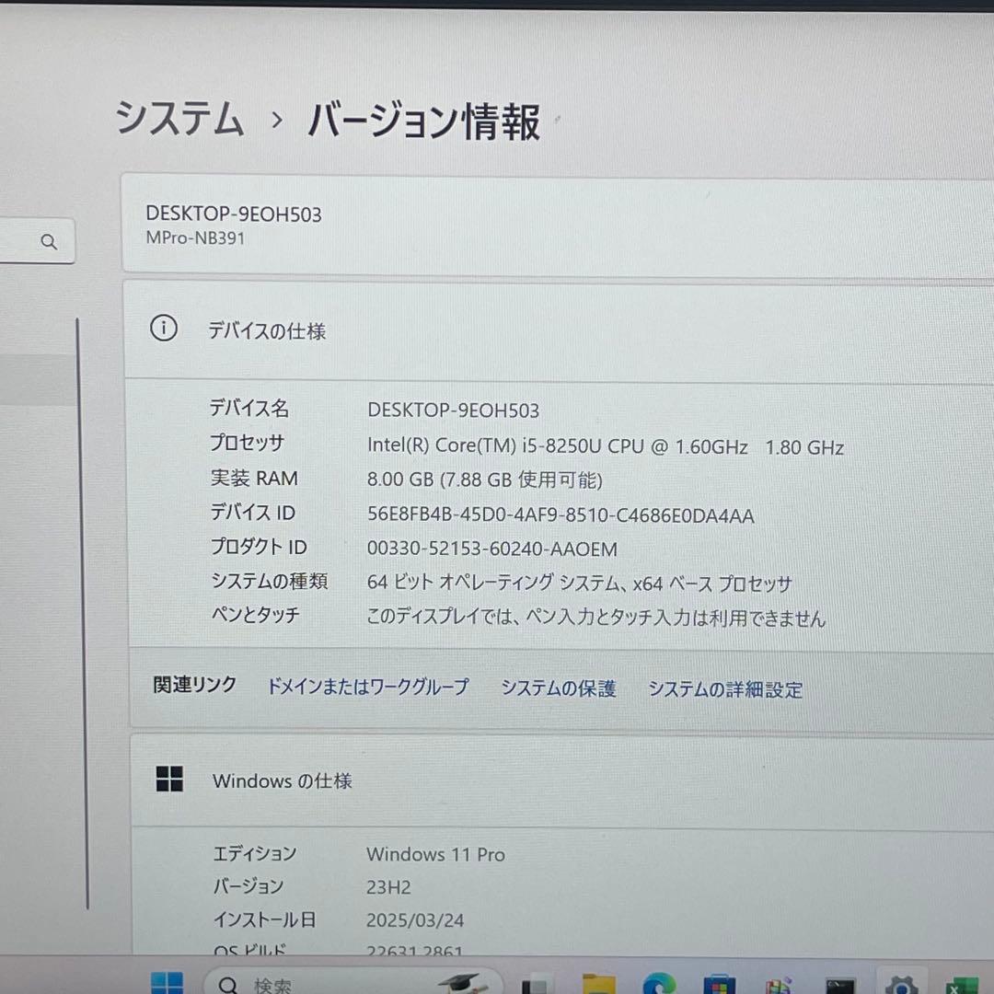Screen dimensions: 994x994
Task: Select version value 23H2
Action: [x=388, y=887]
